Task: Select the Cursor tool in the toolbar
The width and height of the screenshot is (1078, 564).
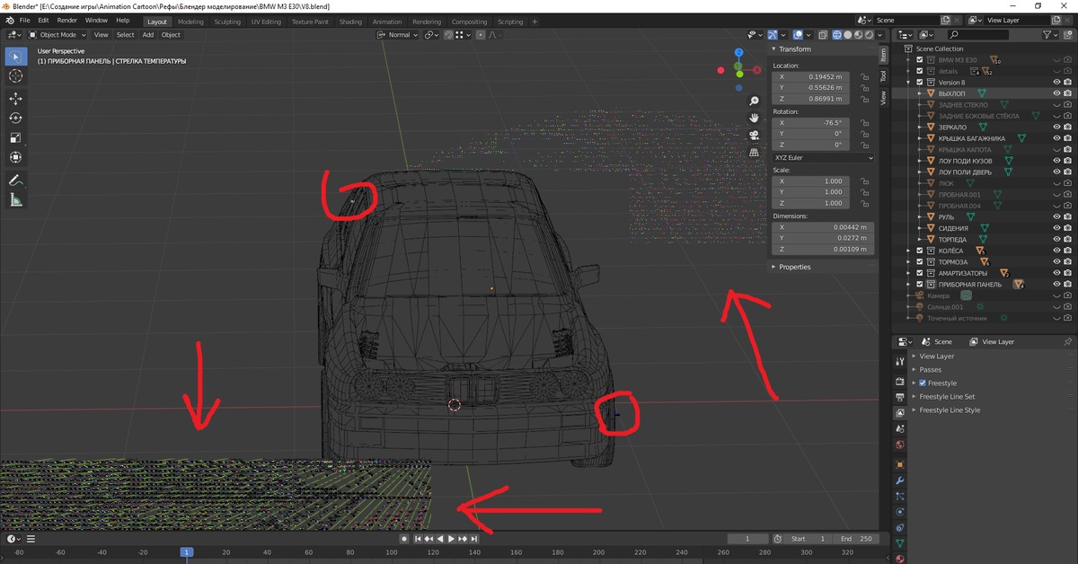Action: pyautogui.click(x=15, y=76)
